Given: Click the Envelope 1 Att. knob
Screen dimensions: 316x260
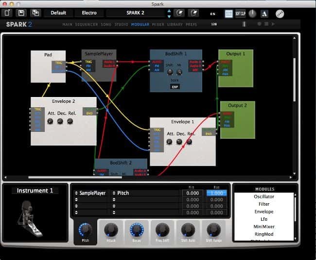Looking at the screenshot, I should (169, 142).
